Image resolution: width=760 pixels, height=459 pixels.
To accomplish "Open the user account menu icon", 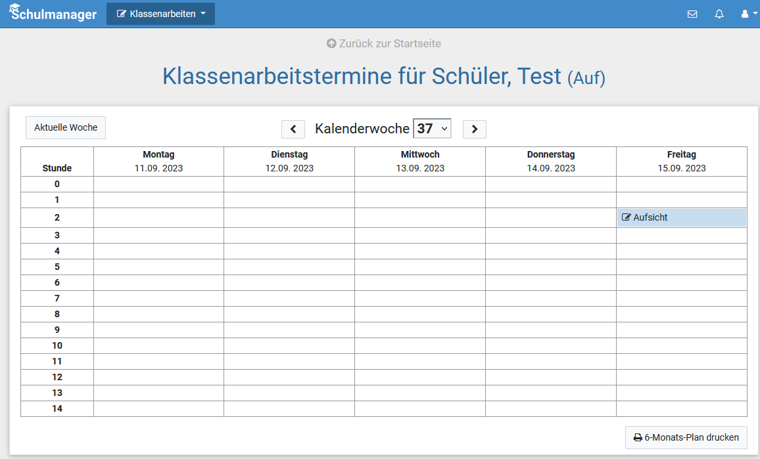I will click(745, 14).
